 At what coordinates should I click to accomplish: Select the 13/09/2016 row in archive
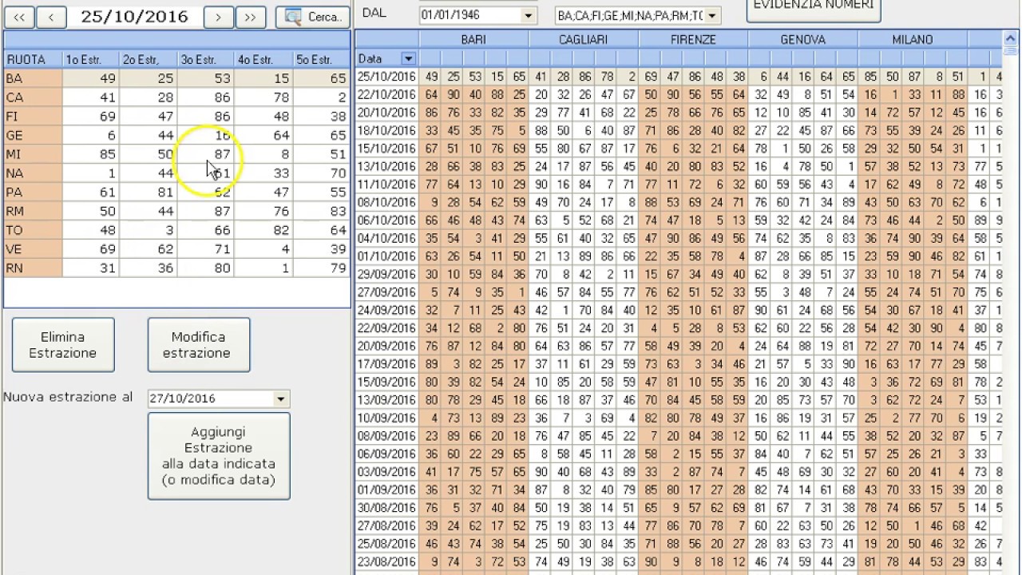pos(679,400)
